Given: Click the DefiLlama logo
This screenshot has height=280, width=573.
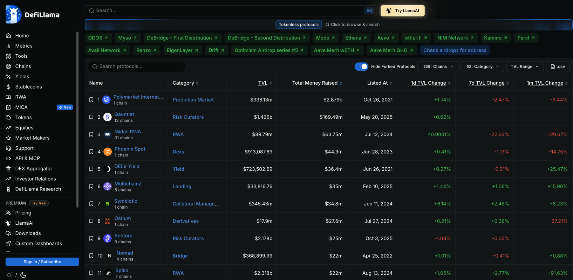Looking at the screenshot, I should tap(33, 14).
